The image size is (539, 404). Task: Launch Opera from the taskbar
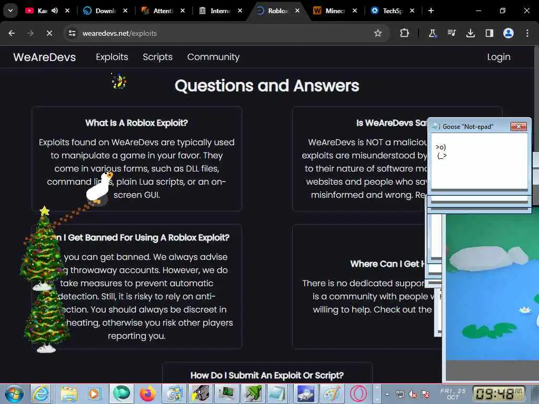(358, 393)
